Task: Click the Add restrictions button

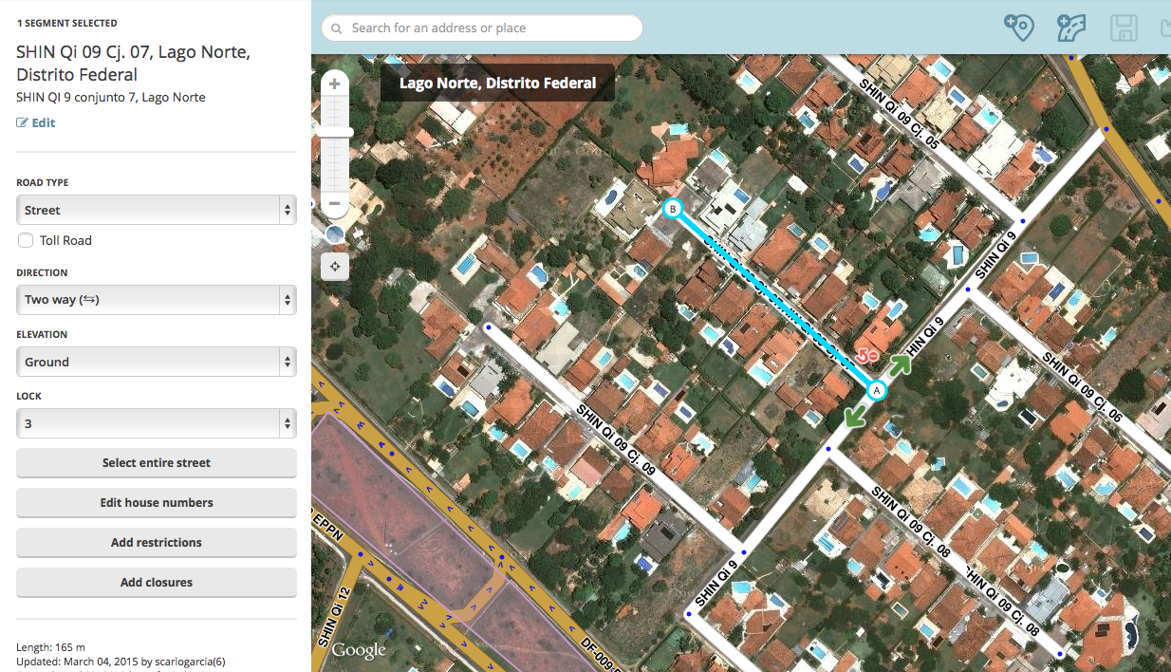Action: coord(157,543)
